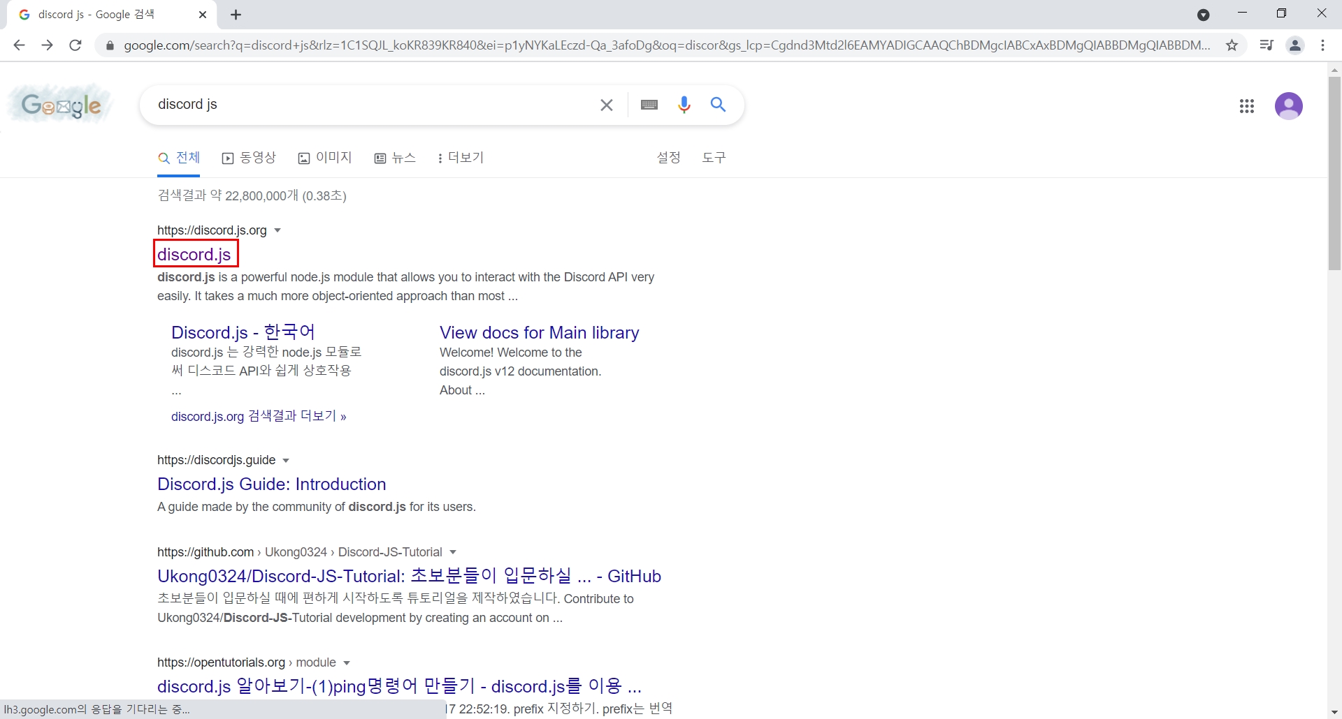Click the 'A guide made by the community' snippet

317,507
